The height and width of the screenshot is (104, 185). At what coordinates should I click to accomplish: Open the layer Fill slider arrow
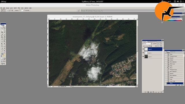point(161,46)
